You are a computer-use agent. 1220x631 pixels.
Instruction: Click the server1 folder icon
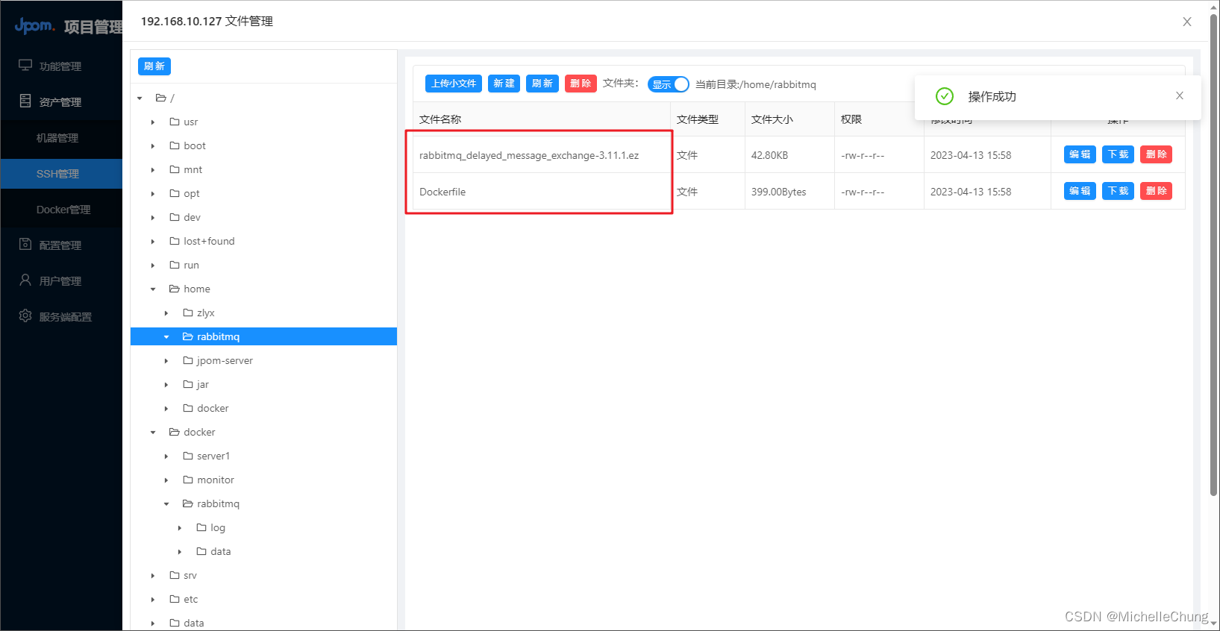[x=188, y=456]
